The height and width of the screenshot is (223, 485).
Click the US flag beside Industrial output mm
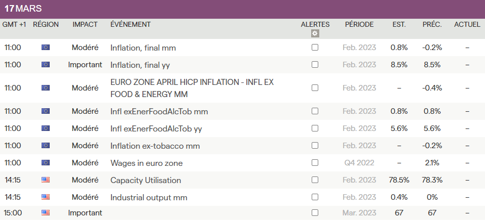pos(46,197)
